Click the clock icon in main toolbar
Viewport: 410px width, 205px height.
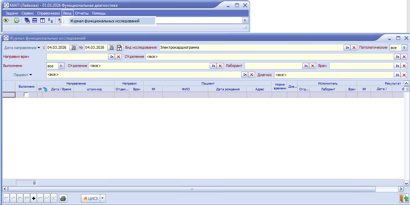17,20
